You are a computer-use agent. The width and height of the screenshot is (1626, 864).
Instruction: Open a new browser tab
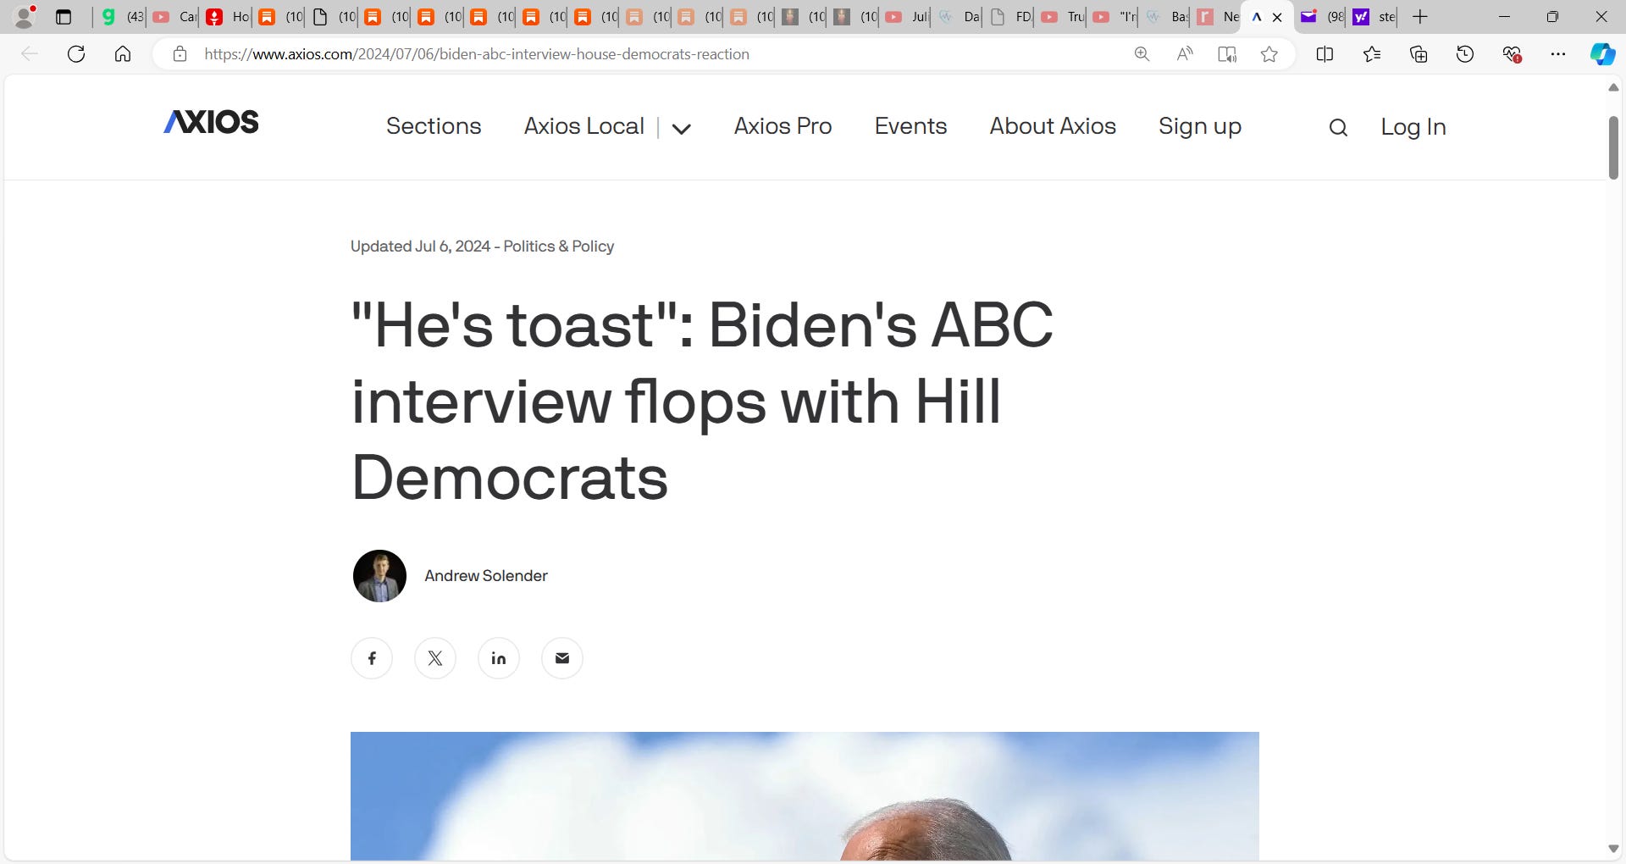1420,17
